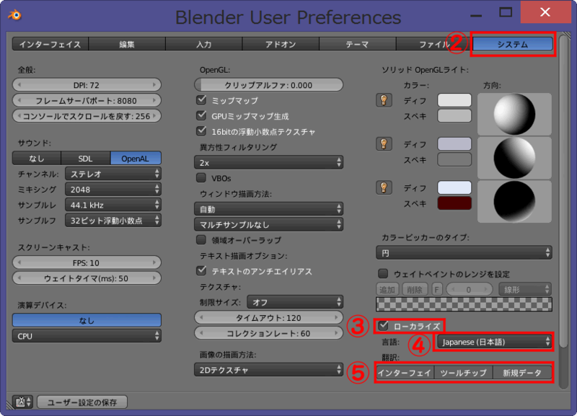Click the ウェイトタイマ(ms): 50 field
The width and height of the screenshot is (577, 416).
coord(87,278)
